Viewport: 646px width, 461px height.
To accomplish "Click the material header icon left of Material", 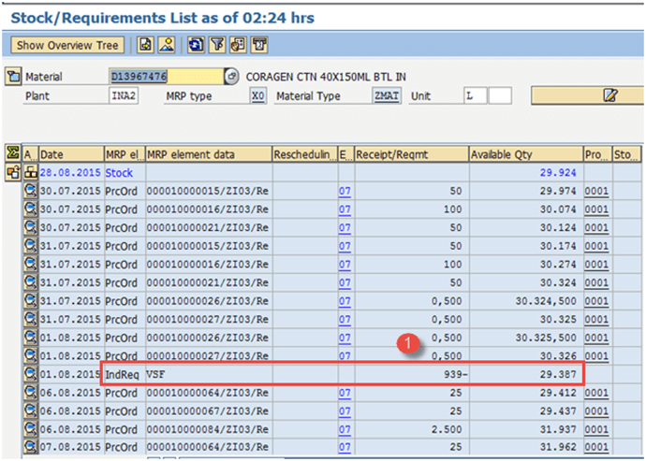I will tap(13, 77).
